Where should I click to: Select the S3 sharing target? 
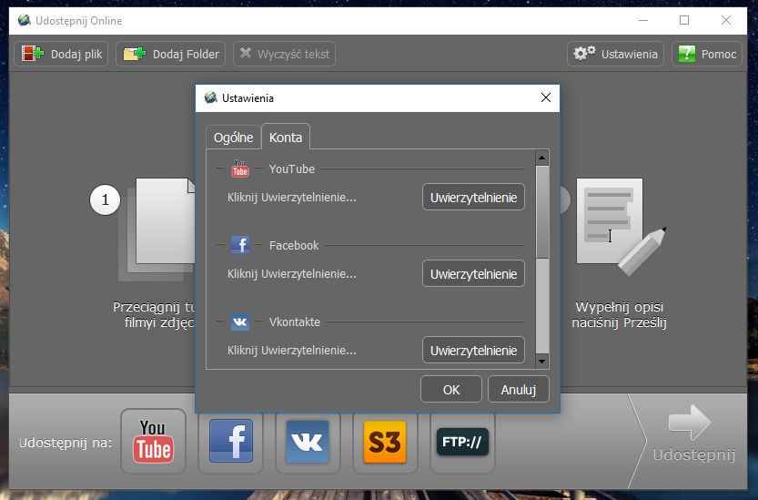[x=385, y=441]
